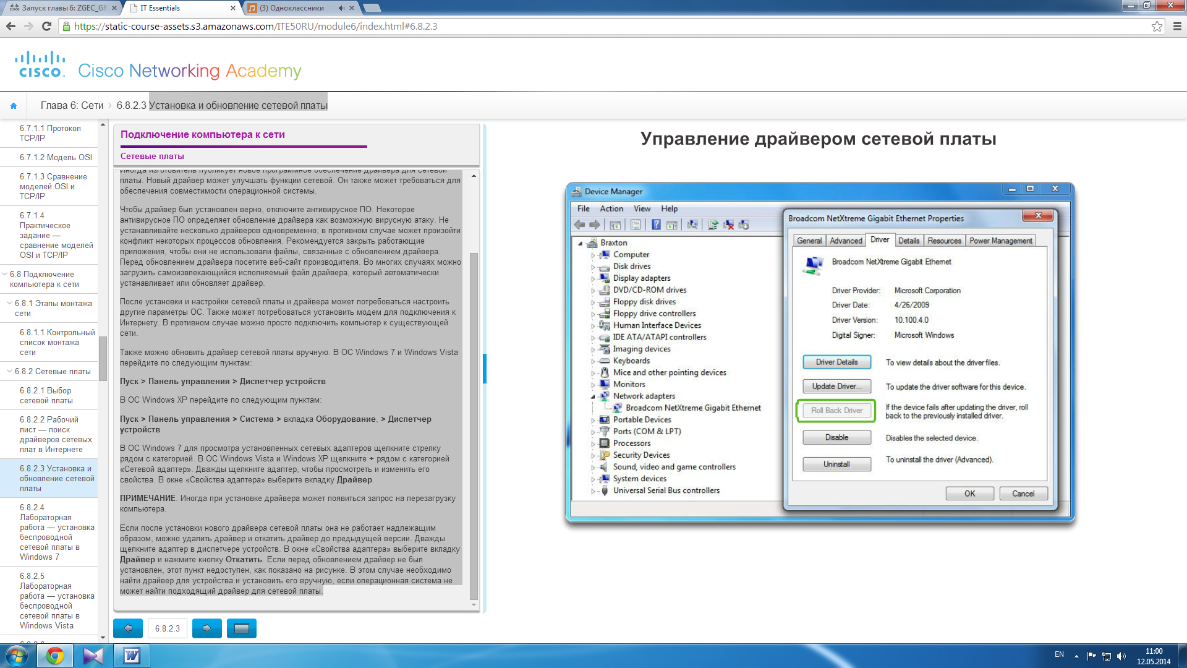Go to the previous page with blue left arrow

tap(128, 628)
